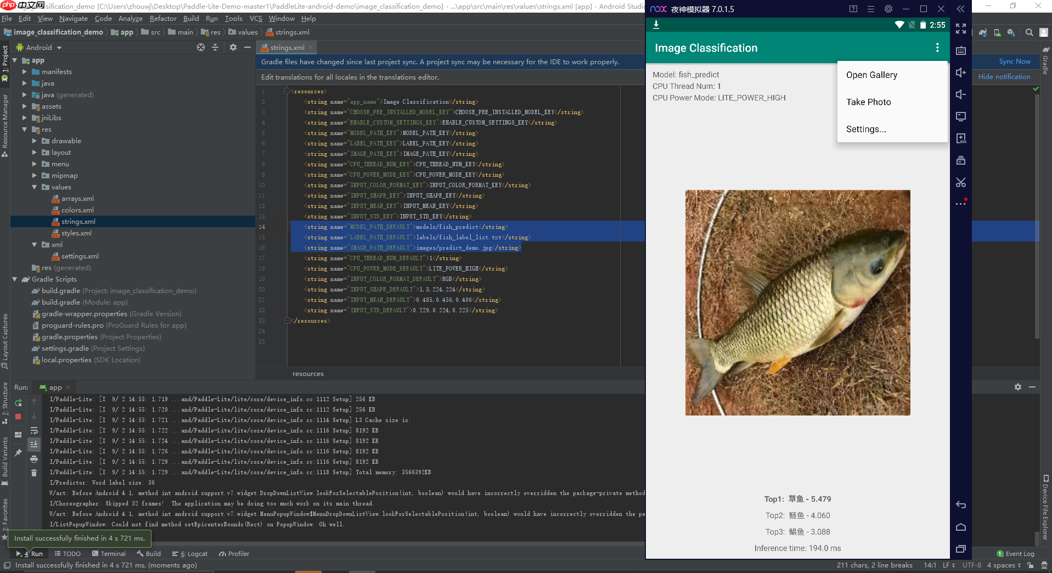Toggle scroll to end in Run console
The width and height of the screenshot is (1052, 573).
34,444
